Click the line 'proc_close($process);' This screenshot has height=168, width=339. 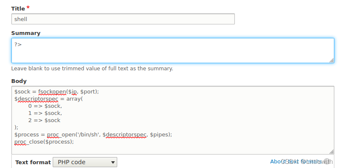[x=44, y=141]
